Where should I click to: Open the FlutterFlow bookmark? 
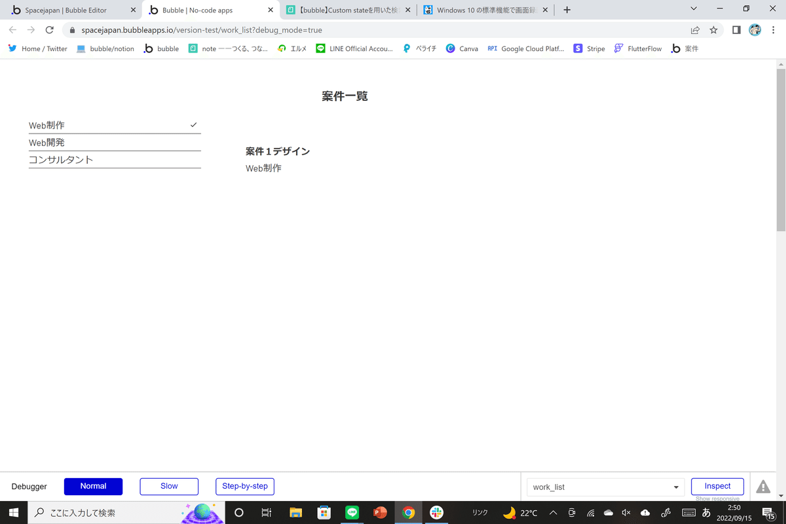tap(638, 48)
